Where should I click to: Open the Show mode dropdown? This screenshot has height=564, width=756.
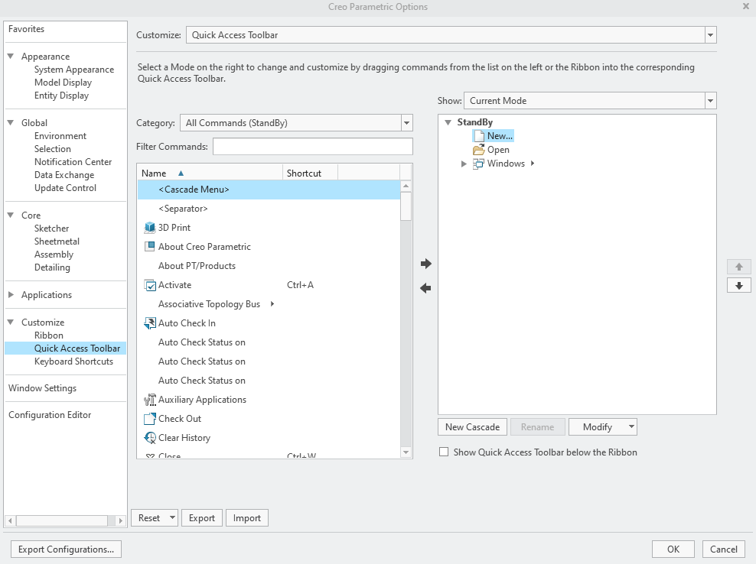click(x=710, y=100)
